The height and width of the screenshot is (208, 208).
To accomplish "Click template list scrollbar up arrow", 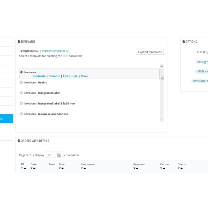I will (x=162, y=66).
